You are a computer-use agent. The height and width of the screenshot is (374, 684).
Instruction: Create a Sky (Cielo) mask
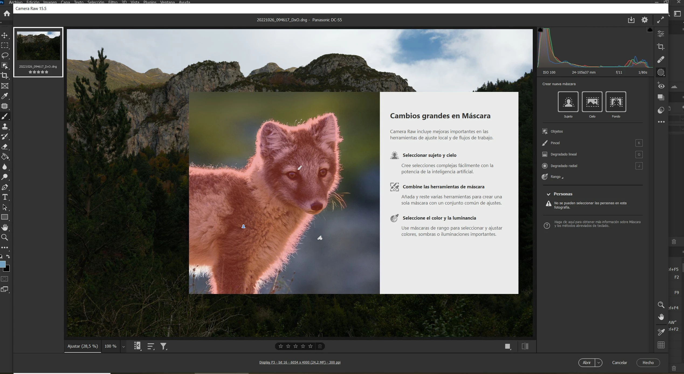click(x=592, y=102)
